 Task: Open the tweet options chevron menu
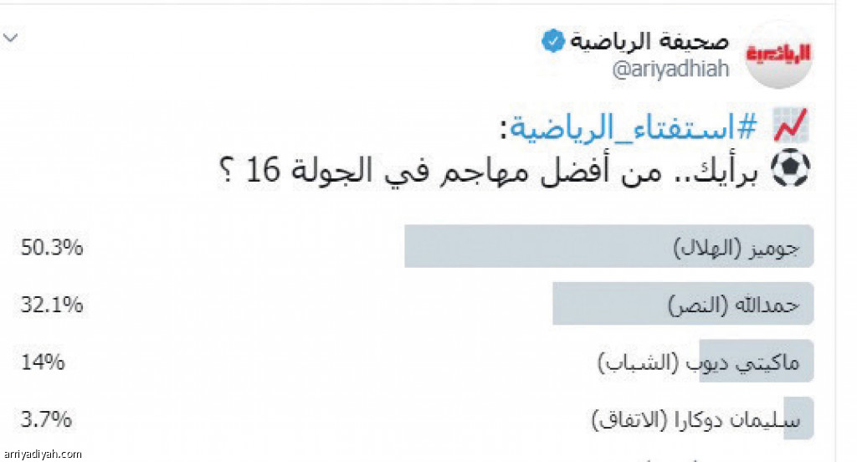pos(11,38)
